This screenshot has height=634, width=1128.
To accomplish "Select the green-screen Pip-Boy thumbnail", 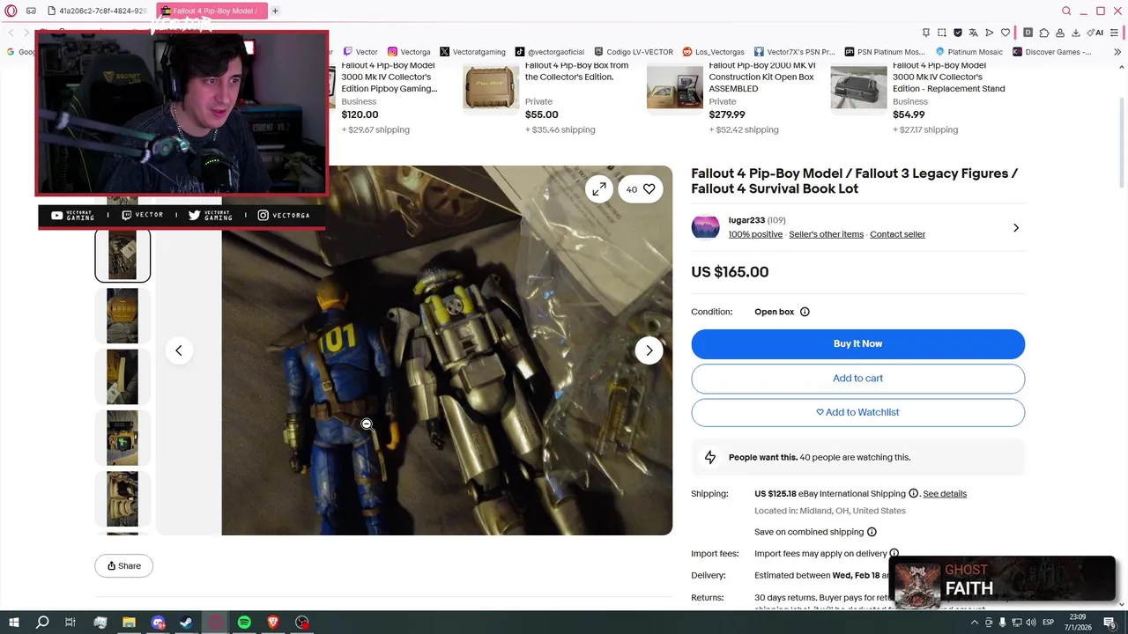I will 122,438.
